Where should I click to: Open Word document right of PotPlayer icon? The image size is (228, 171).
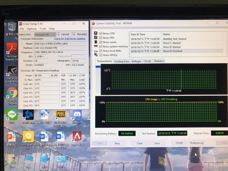[45, 140]
